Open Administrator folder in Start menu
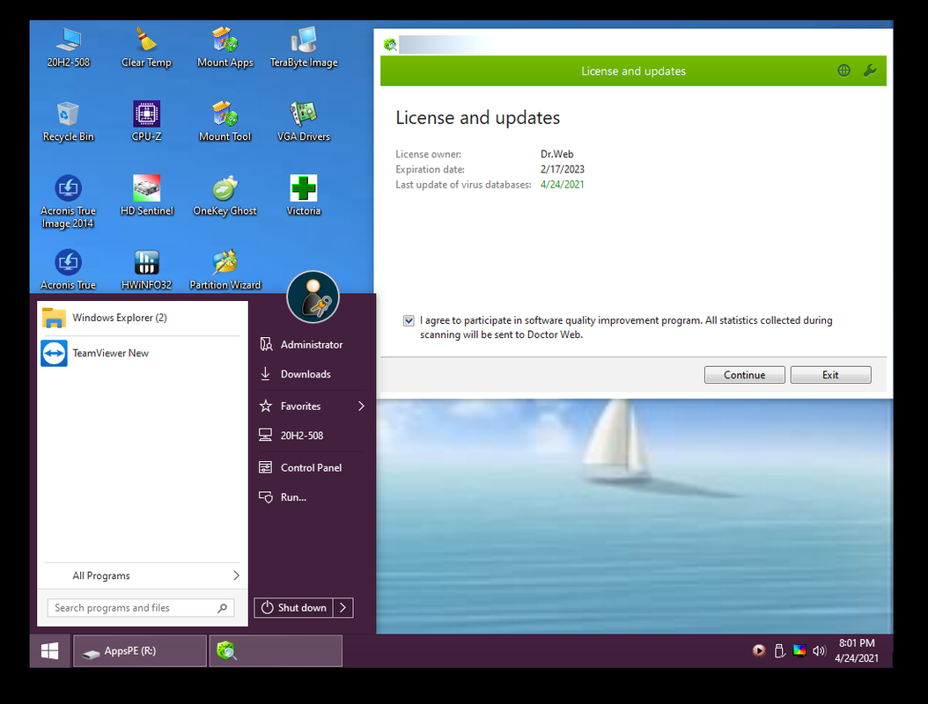 tap(311, 344)
